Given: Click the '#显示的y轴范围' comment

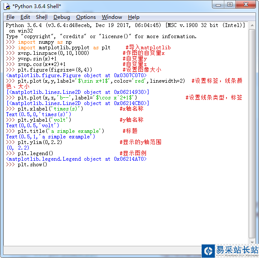Looking at the screenshot, I should click(140, 142).
